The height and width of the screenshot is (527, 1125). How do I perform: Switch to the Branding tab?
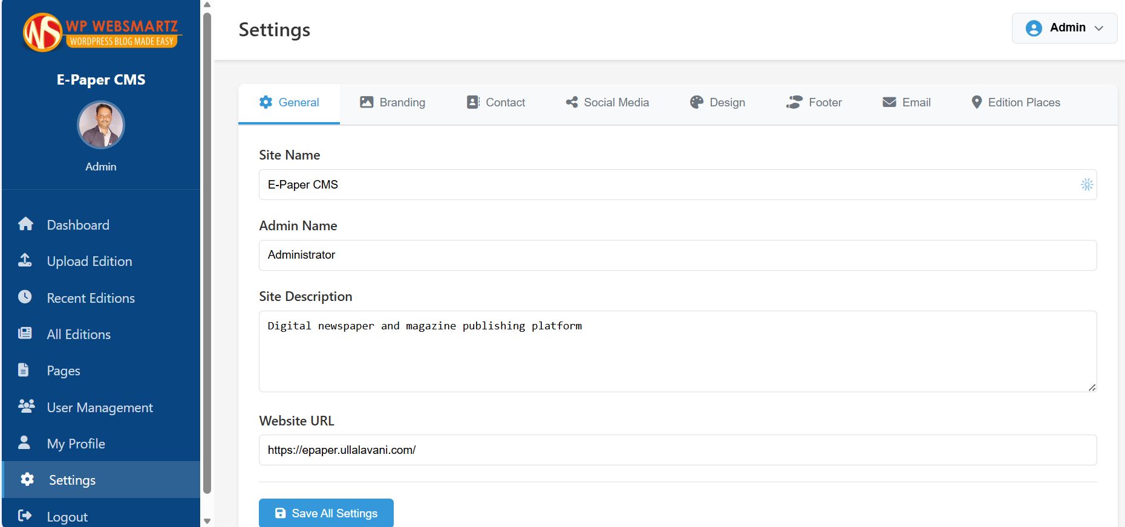[x=393, y=103]
